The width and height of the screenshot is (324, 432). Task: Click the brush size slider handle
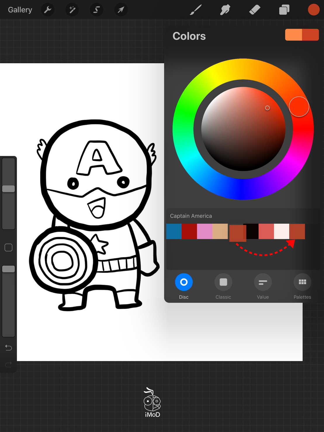coord(8,189)
